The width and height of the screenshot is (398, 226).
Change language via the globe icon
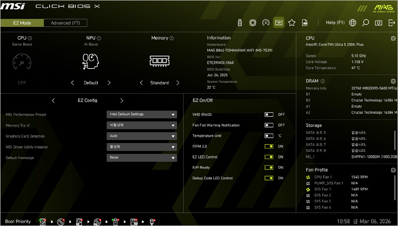(353, 23)
